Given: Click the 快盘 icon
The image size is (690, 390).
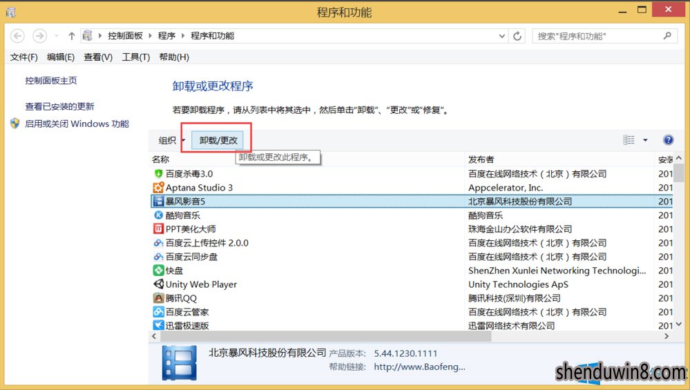Looking at the screenshot, I should pyautogui.click(x=158, y=271).
